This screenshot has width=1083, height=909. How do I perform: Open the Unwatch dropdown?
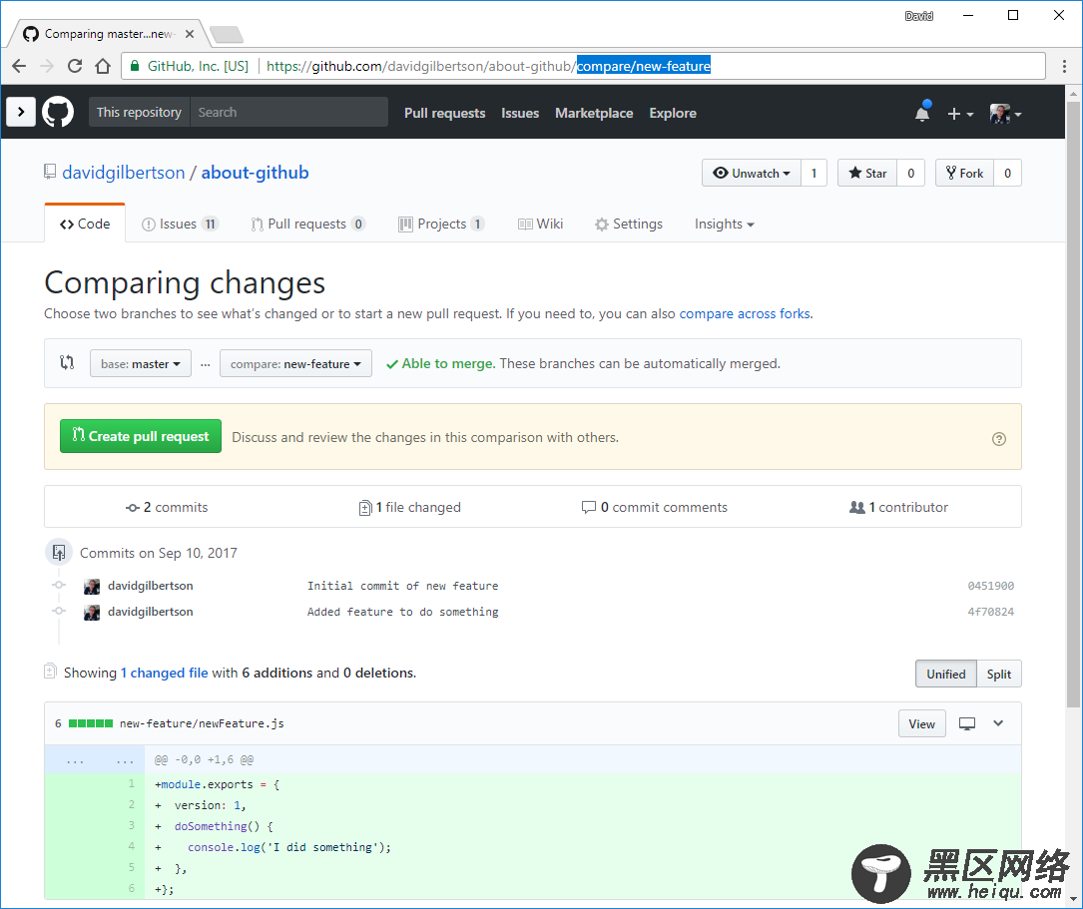pyautogui.click(x=752, y=174)
